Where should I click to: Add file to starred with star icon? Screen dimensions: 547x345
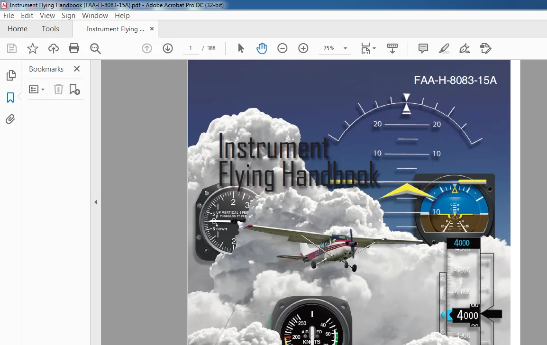click(x=32, y=48)
